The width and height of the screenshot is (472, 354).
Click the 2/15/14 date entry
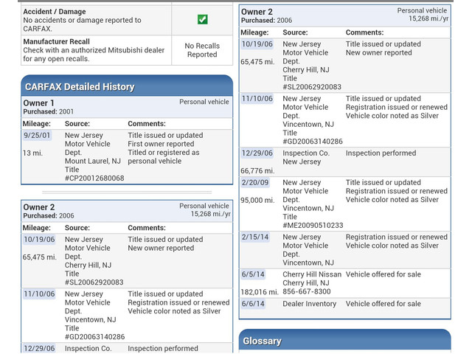click(255, 237)
